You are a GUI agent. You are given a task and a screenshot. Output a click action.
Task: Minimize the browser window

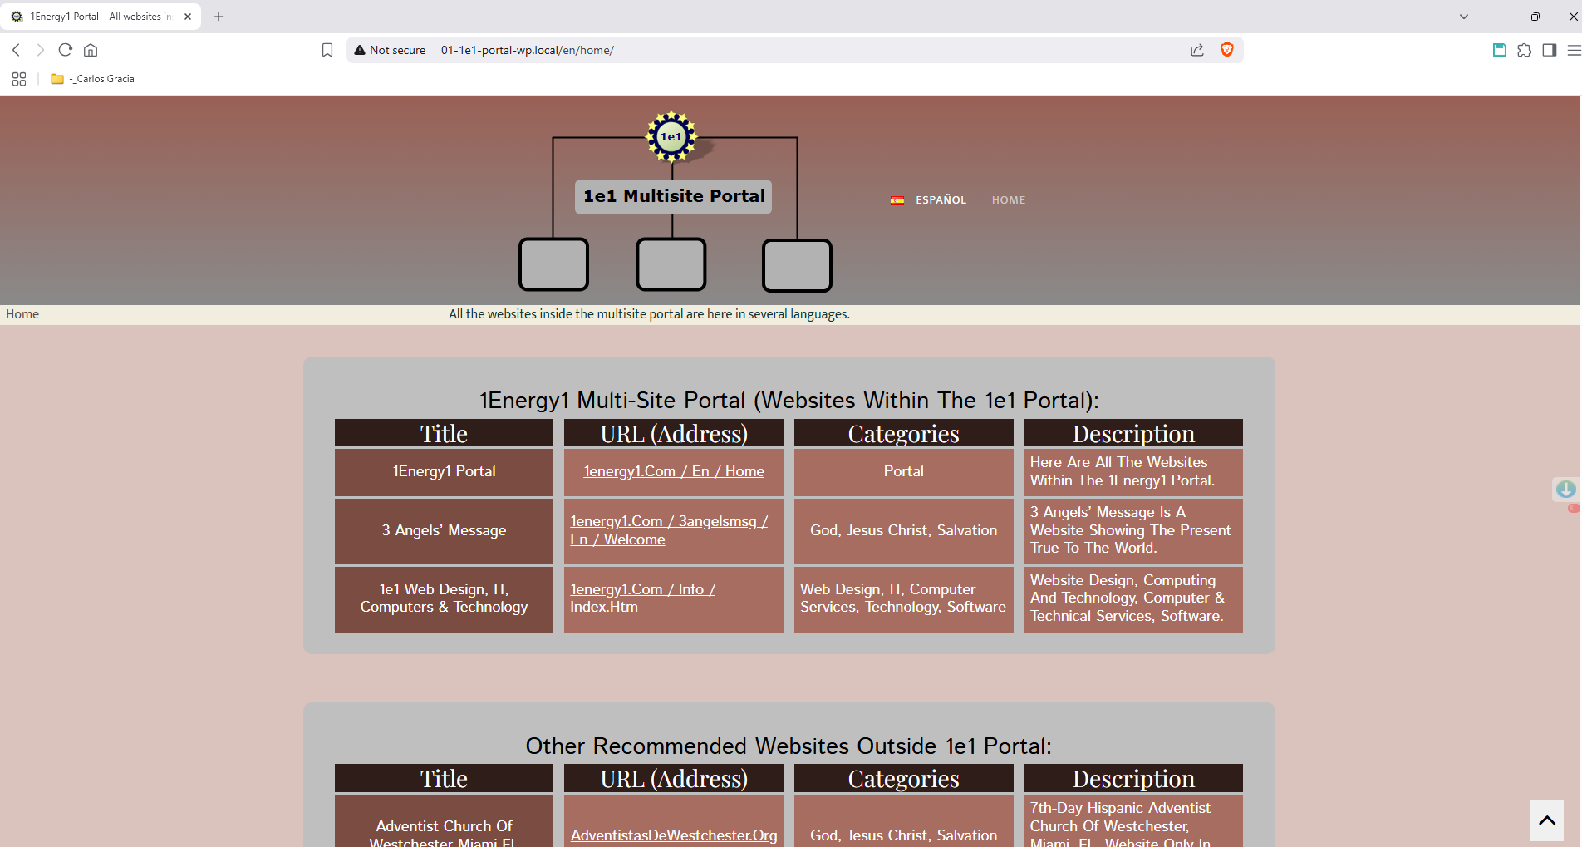(x=1496, y=17)
